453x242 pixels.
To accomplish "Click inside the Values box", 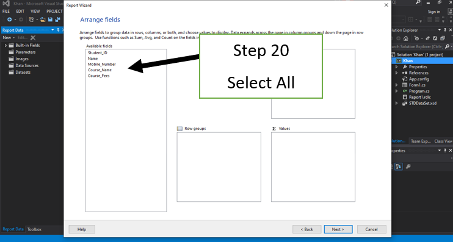I will point(313,167).
